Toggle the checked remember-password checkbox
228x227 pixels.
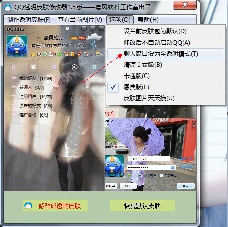click(x=140, y=176)
